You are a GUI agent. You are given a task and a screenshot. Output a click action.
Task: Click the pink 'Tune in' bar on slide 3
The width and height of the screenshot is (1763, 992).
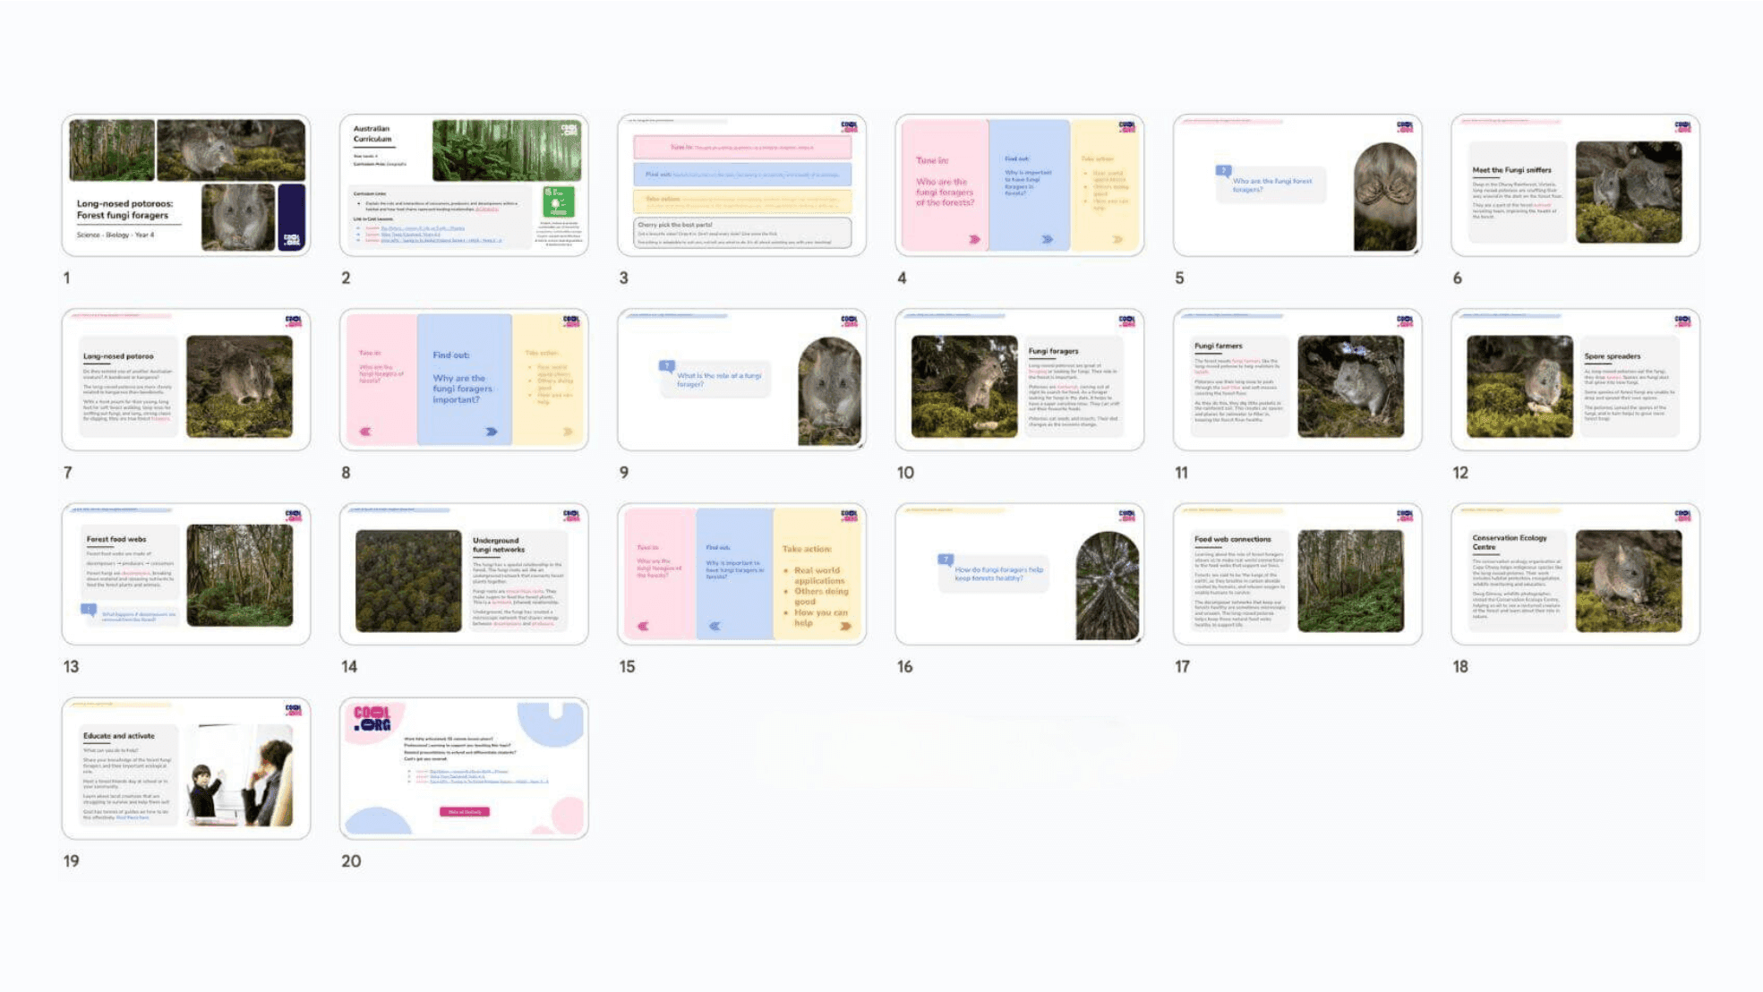pyautogui.click(x=741, y=147)
